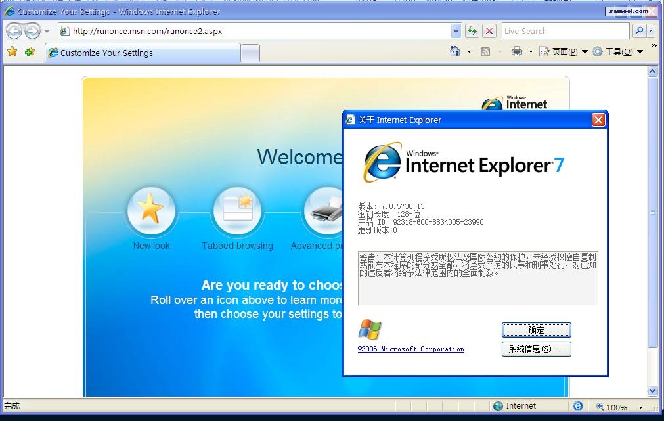Click the 系统信息(S)... button
This screenshot has height=421, width=664.
[x=536, y=349]
